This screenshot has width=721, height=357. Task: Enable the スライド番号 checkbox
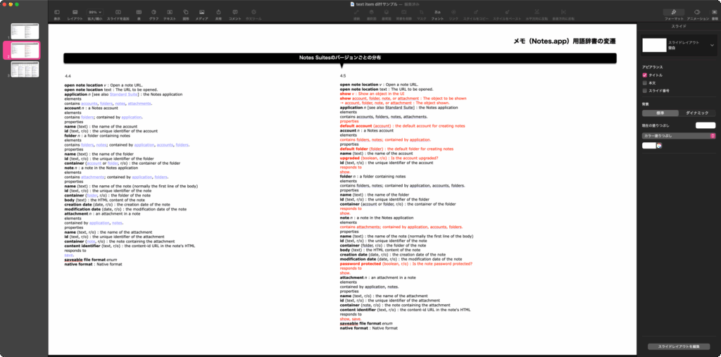point(644,90)
